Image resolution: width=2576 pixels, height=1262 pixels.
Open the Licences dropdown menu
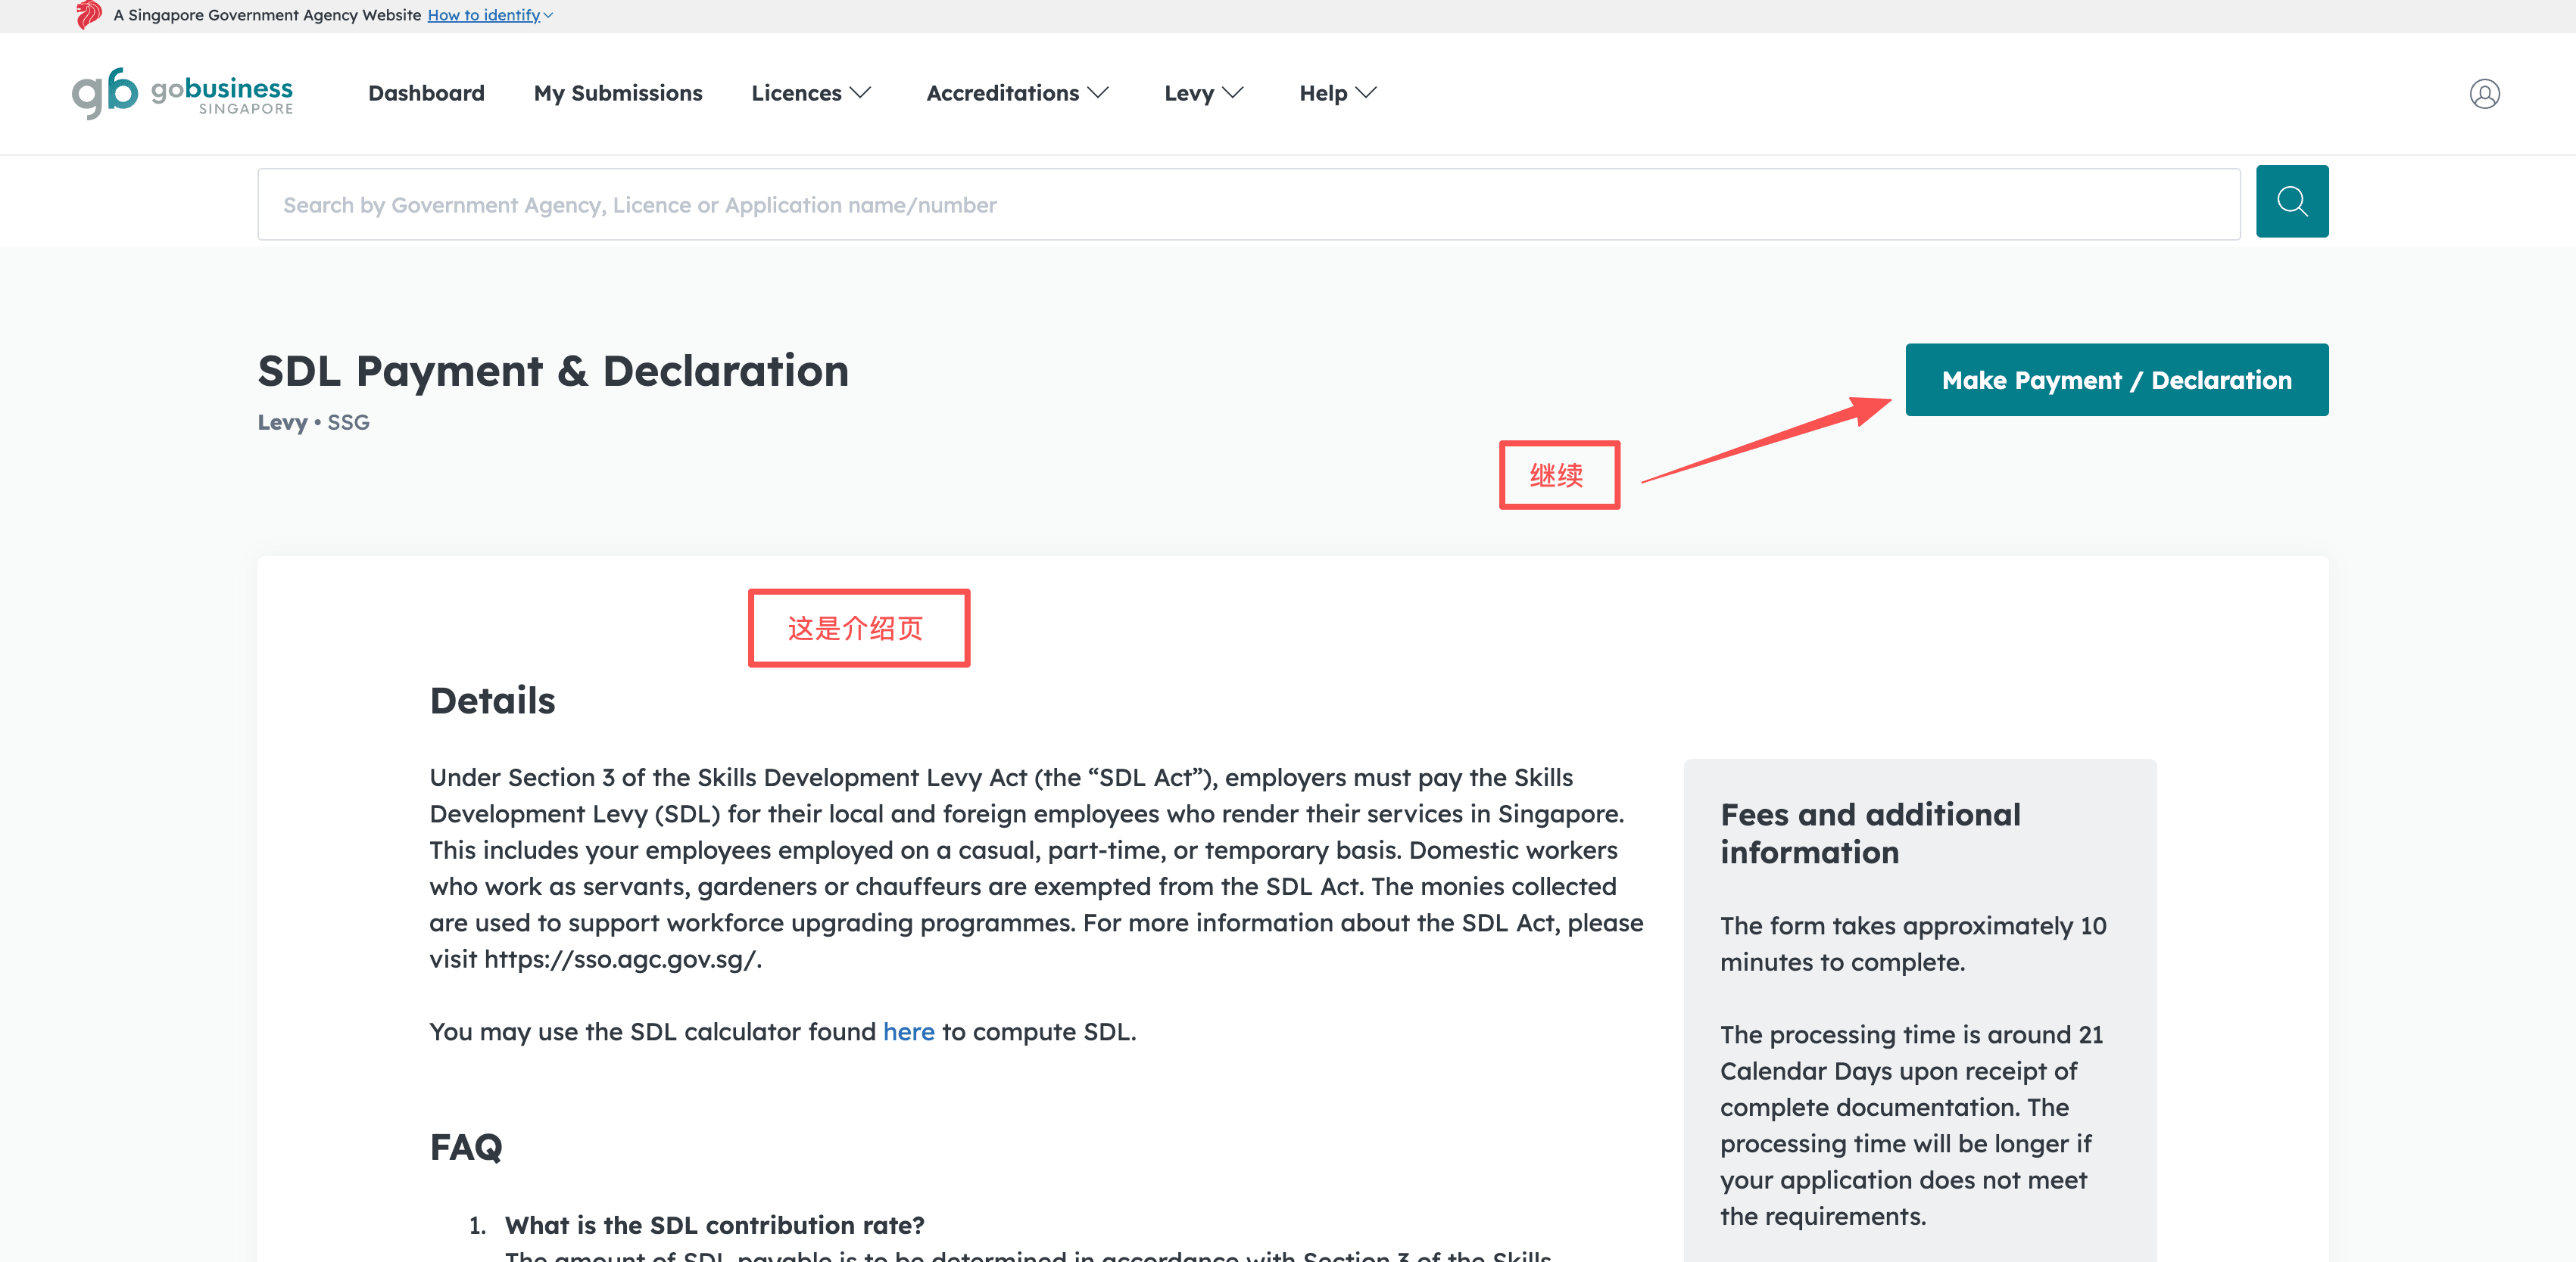pyautogui.click(x=810, y=93)
